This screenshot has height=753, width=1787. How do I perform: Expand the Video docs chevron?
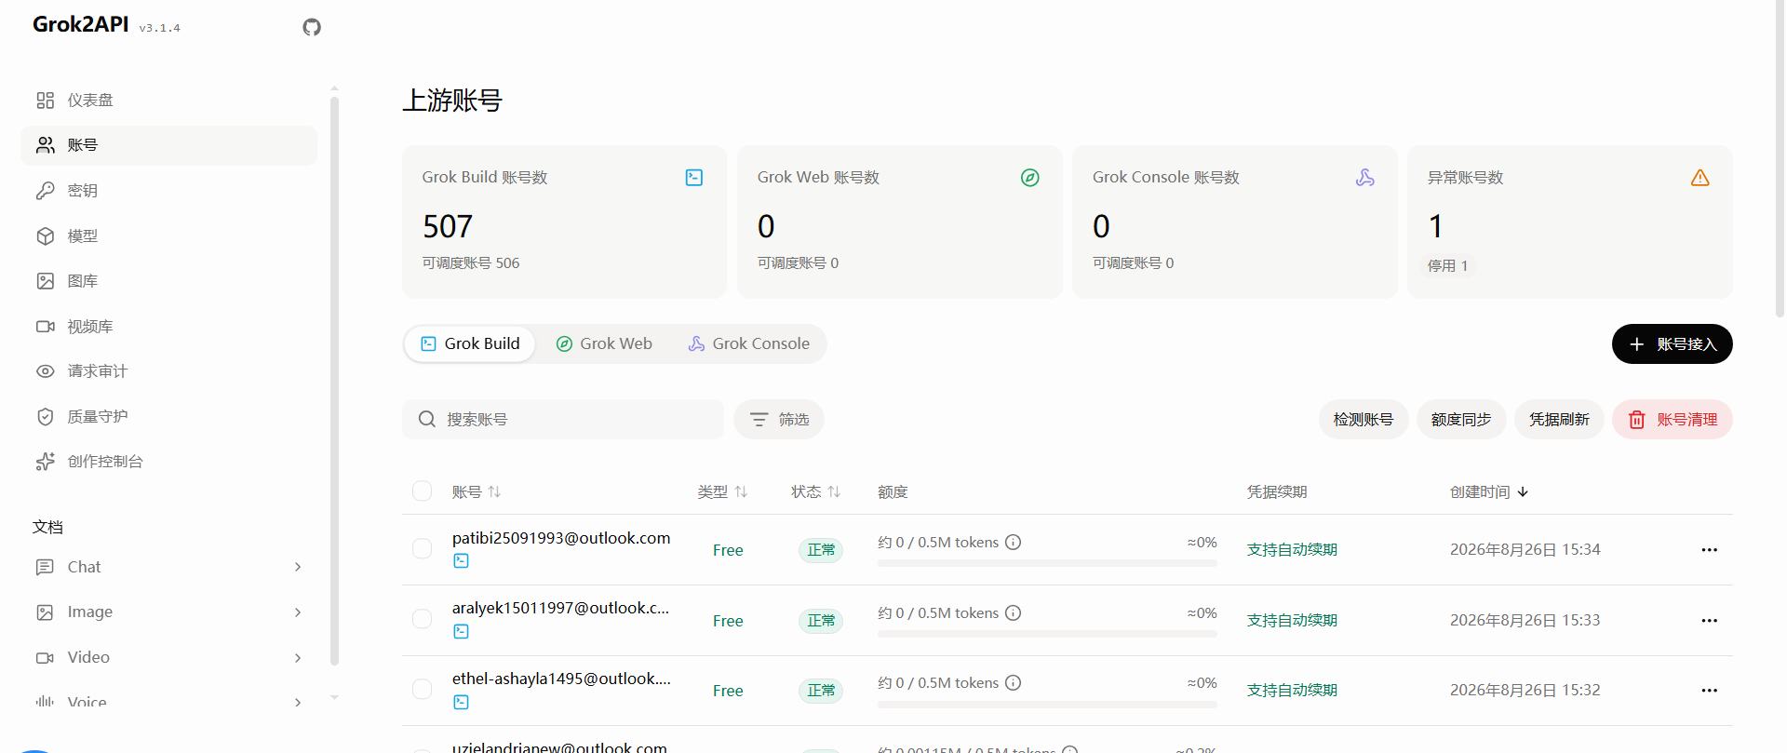pyautogui.click(x=298, y=658)
